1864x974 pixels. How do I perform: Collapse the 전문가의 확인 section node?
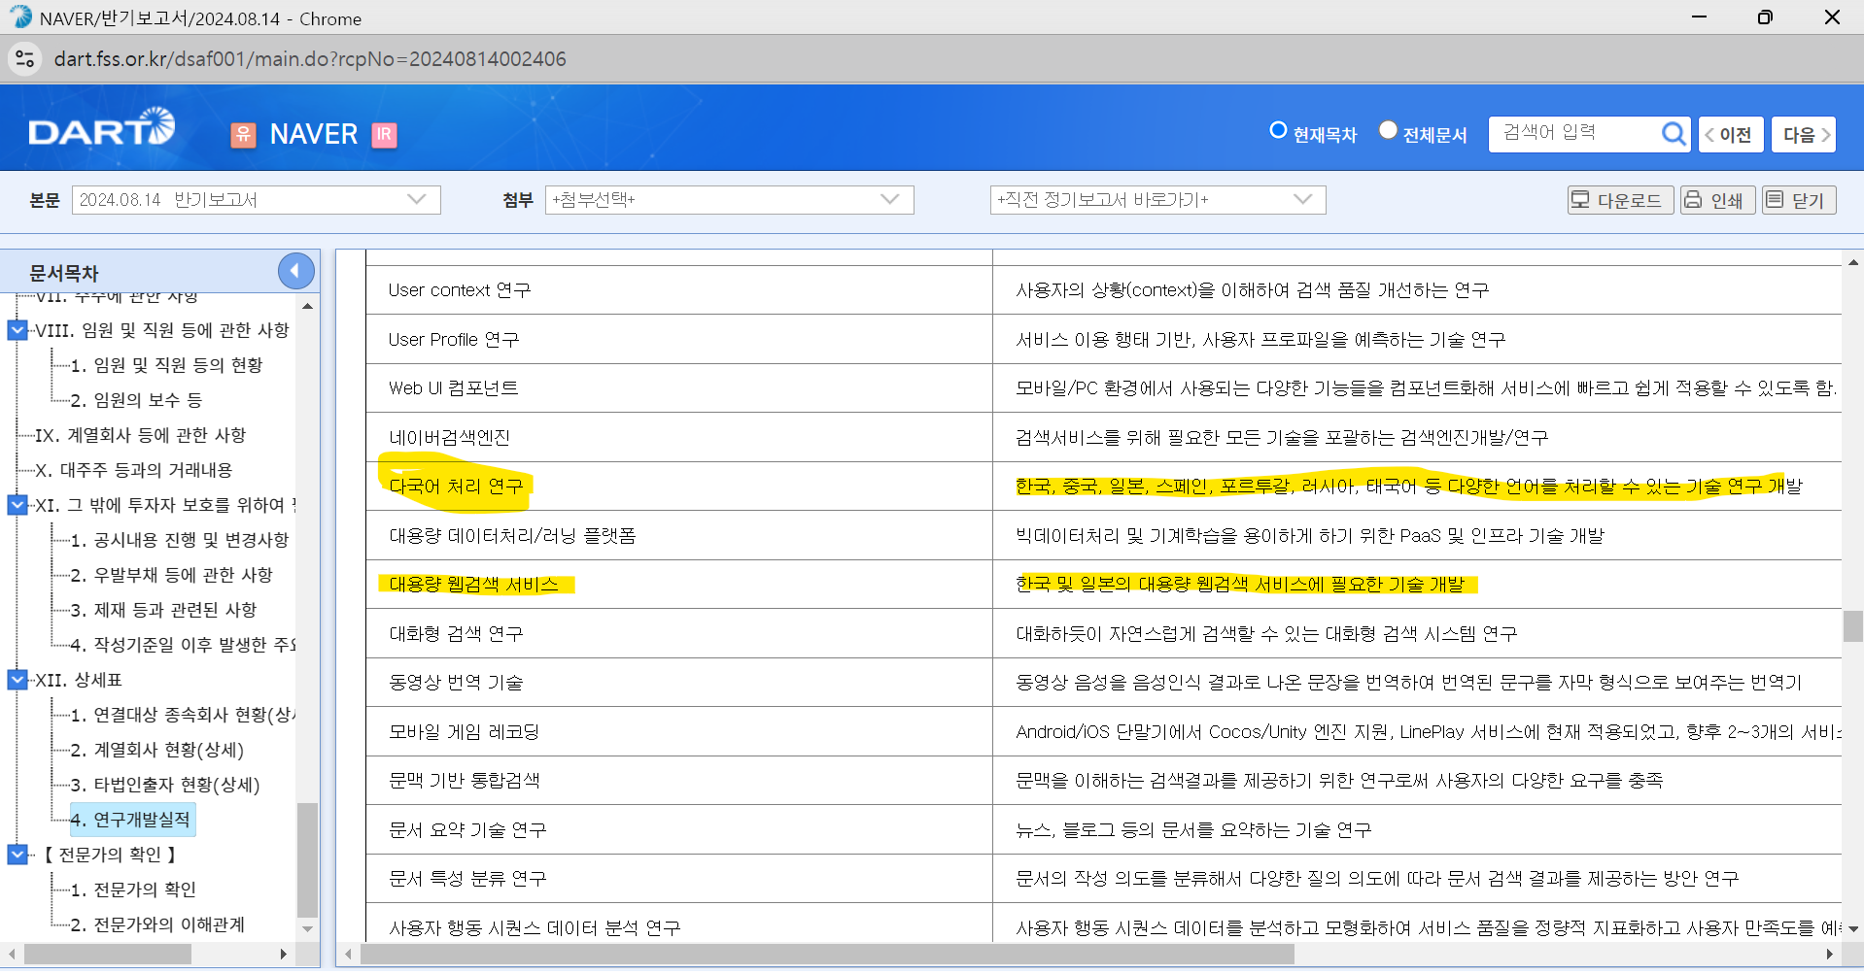tap(17, 855)
